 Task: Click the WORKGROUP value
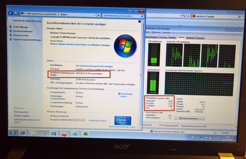pos(82,107)
